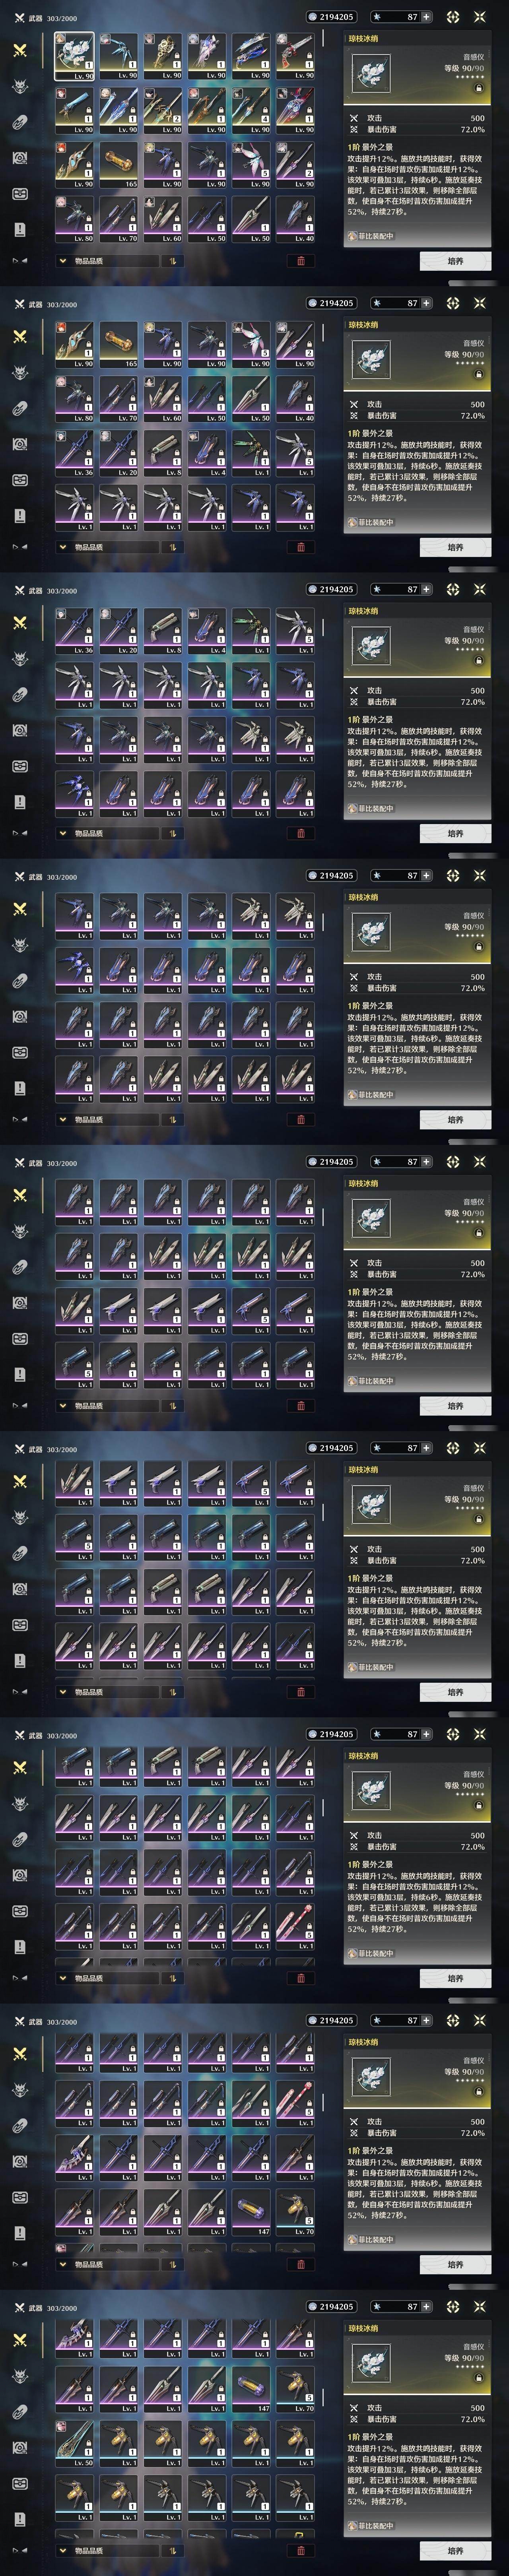Click the compass icon beside topmost currency bar

(x=453, y=17)
